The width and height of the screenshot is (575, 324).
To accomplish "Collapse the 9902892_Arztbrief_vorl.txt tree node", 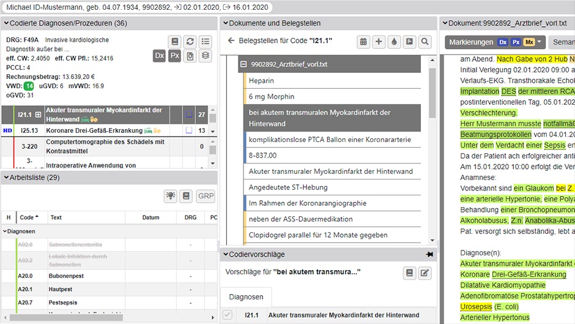I will click(243, 64).
